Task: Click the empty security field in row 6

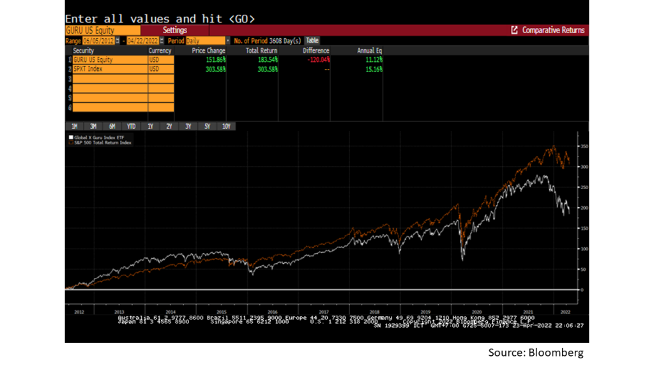Action: click(x=110, y=107)
